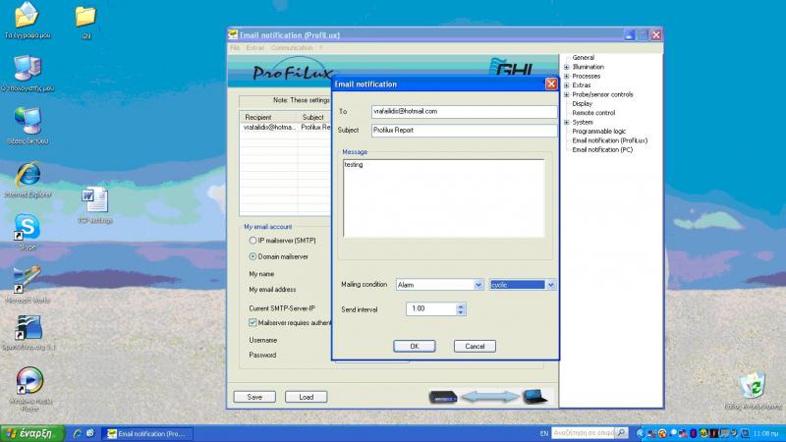786x442 pixels.
Task: Expand Processes tree node
Action: pyautogui.click(x=567, y=77)
